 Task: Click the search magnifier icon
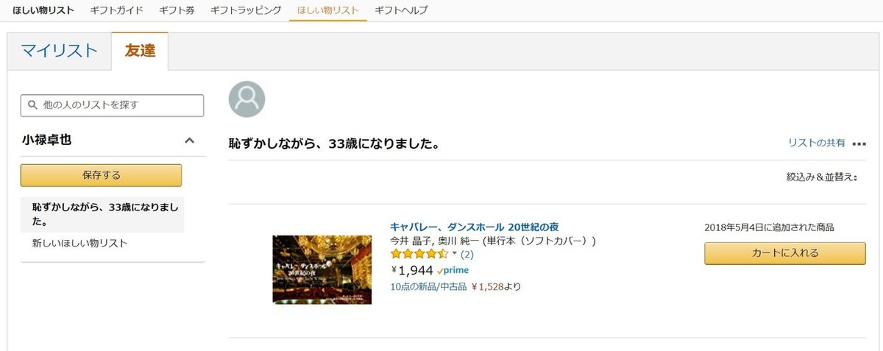(x=32, y=105)
